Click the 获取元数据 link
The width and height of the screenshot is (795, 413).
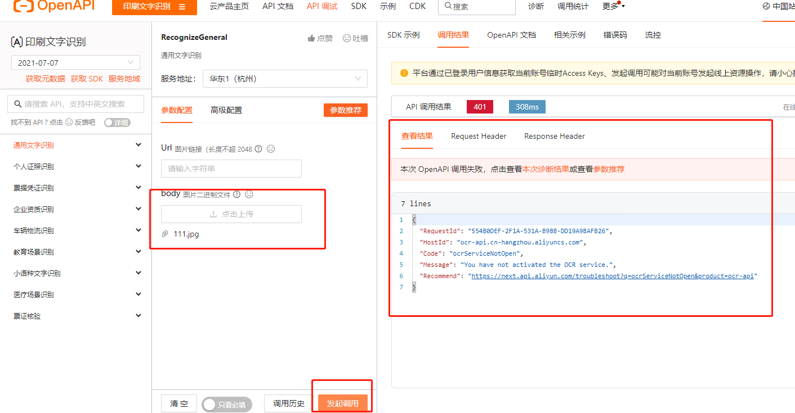click(45, 79)
